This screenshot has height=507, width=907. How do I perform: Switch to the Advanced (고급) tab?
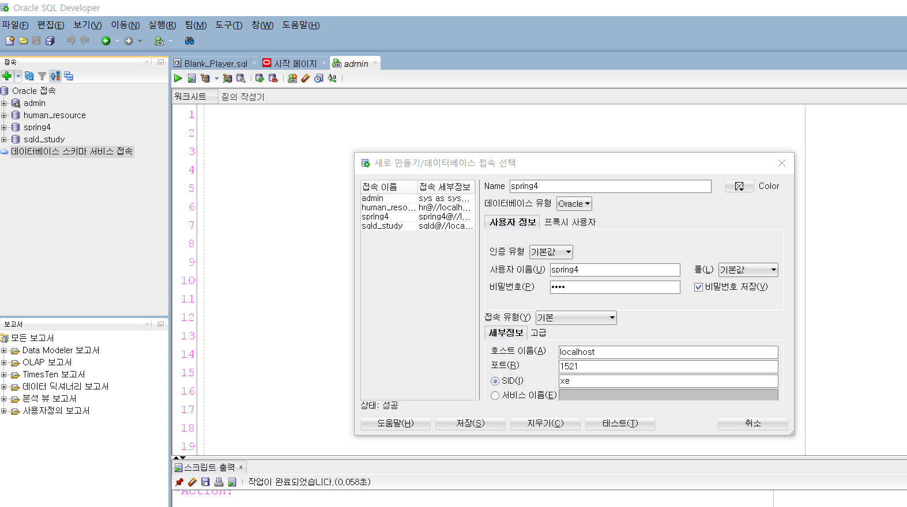[x=539, y=333]
